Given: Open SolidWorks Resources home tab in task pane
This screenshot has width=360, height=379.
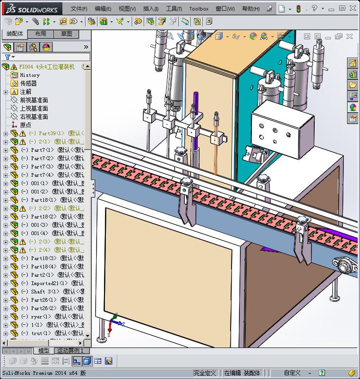Looking at the screenshot, I should [353, 63].
